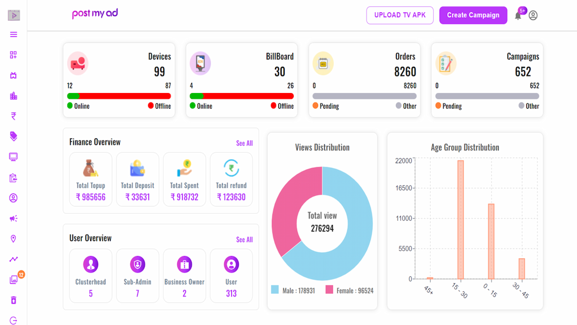Open the rupee finance icon in sidebar
This screenshot has width=577, height=325.
pyautogui.click(x=13, y=117)
